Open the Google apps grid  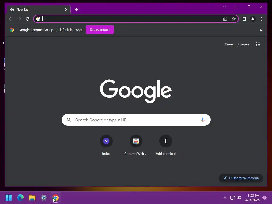(x=258, y=44)
